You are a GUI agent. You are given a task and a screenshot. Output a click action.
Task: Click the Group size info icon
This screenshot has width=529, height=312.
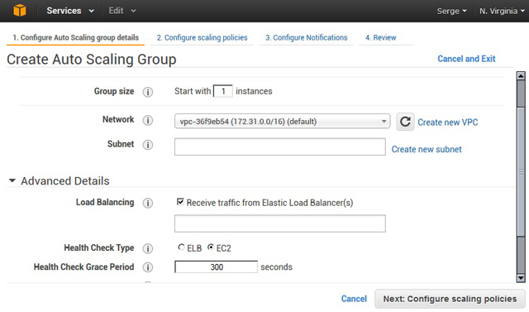click(147, 92)
